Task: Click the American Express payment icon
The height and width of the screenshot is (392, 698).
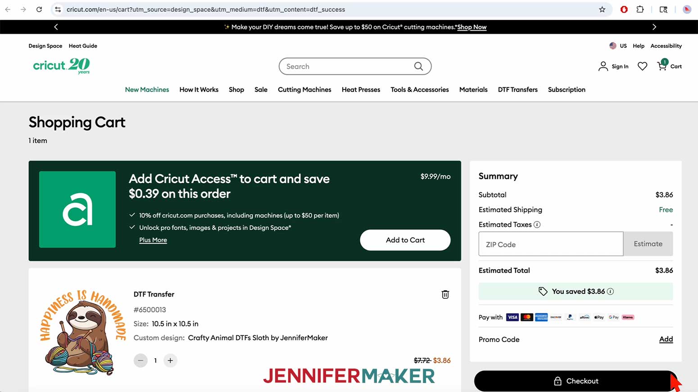Action: [541, 317]
